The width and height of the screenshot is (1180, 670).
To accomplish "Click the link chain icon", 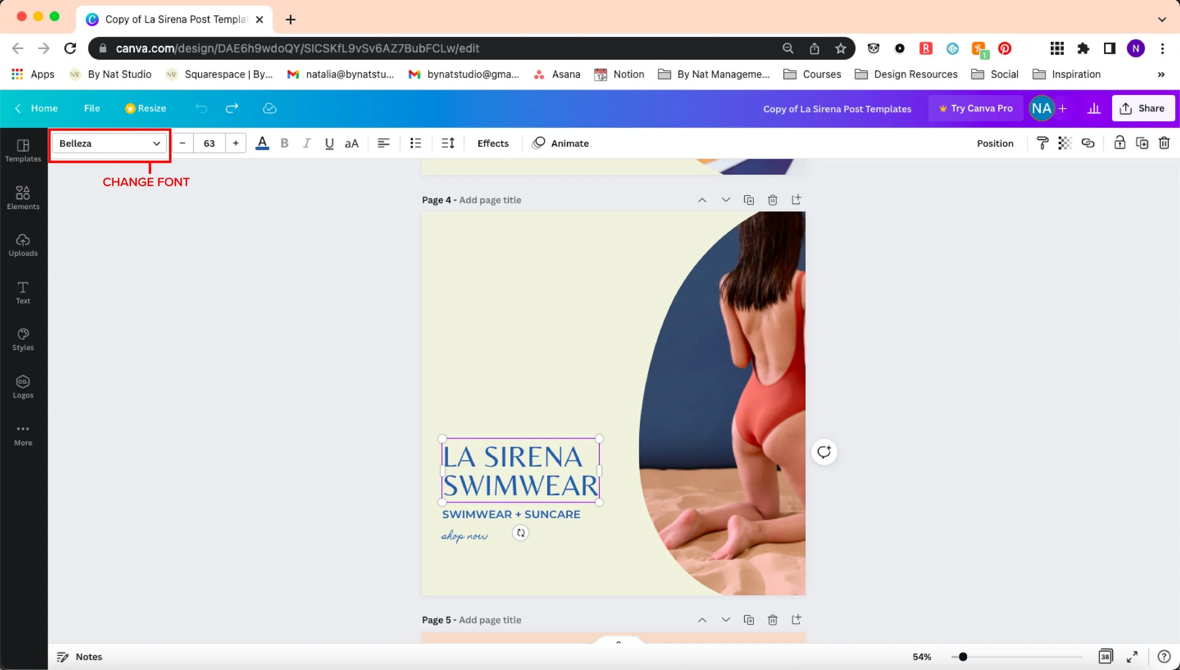I will point(1087,143).
